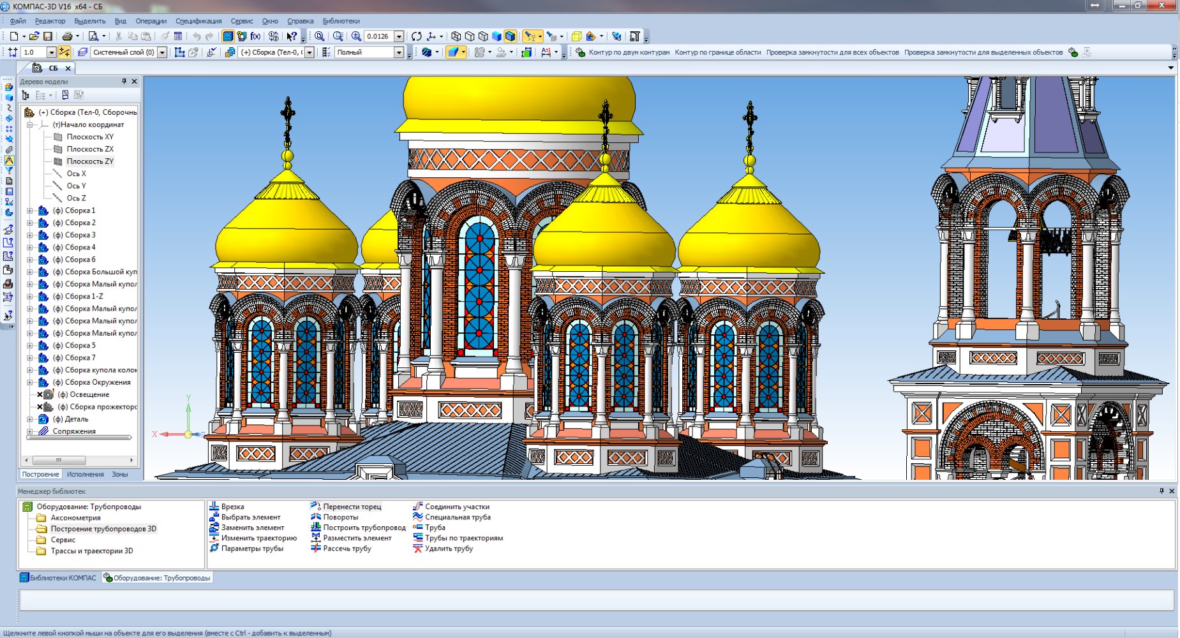Image resolution: width=1180 pixels, height=638 pixels.
Task: Select Плоскость ZX in model tree
Action: (x=90, y=149)
